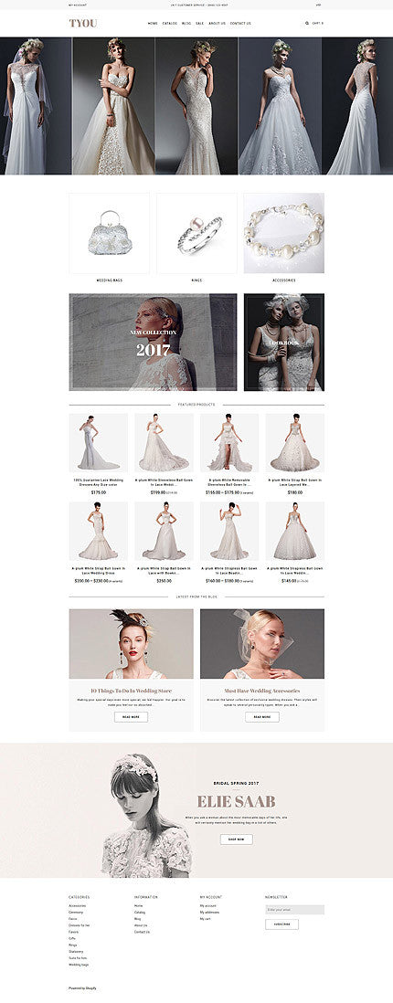Open 'My addresses' footer link

[209, 913]
